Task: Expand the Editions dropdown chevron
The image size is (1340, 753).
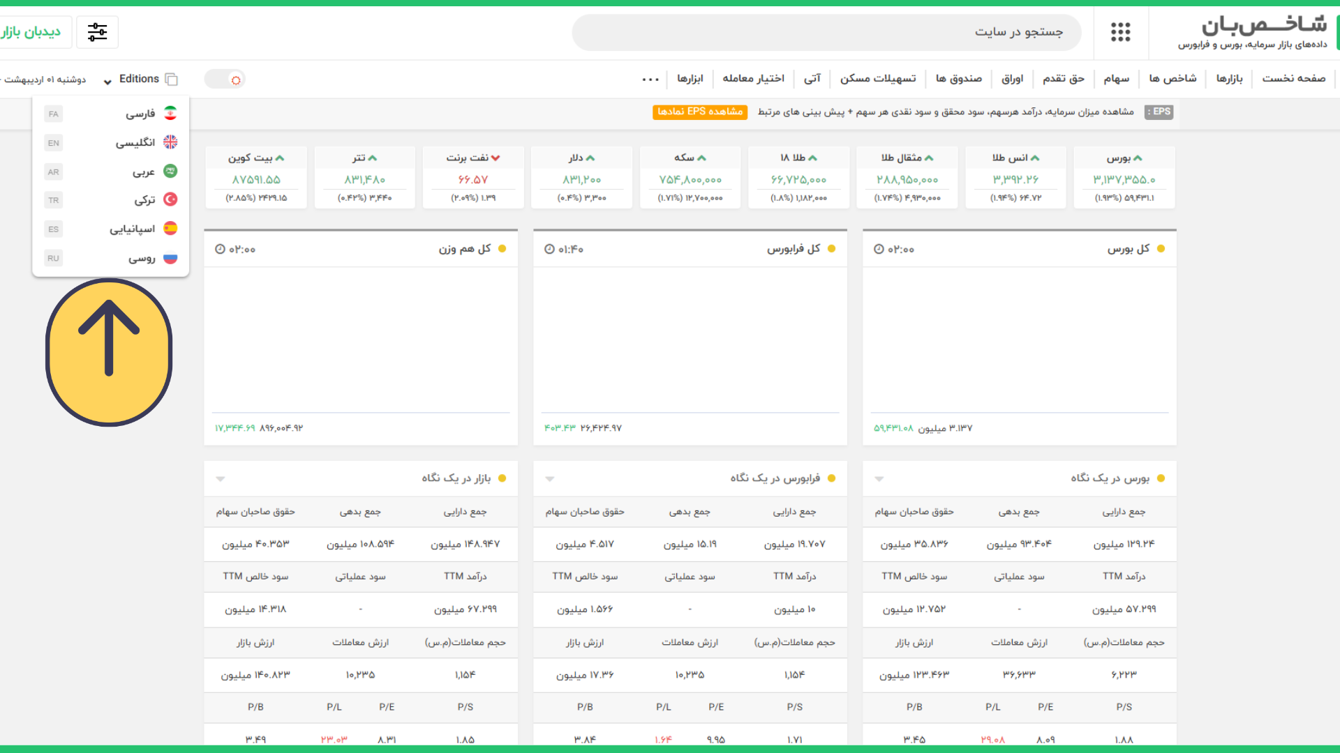Action: click(107, 82)
